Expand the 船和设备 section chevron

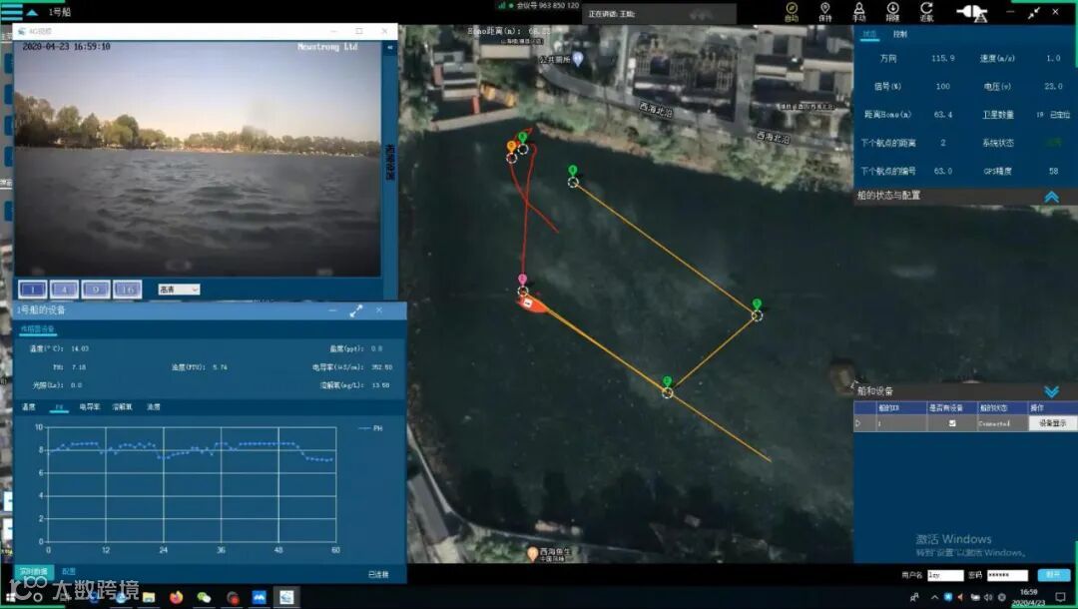tap(1051, 391)
